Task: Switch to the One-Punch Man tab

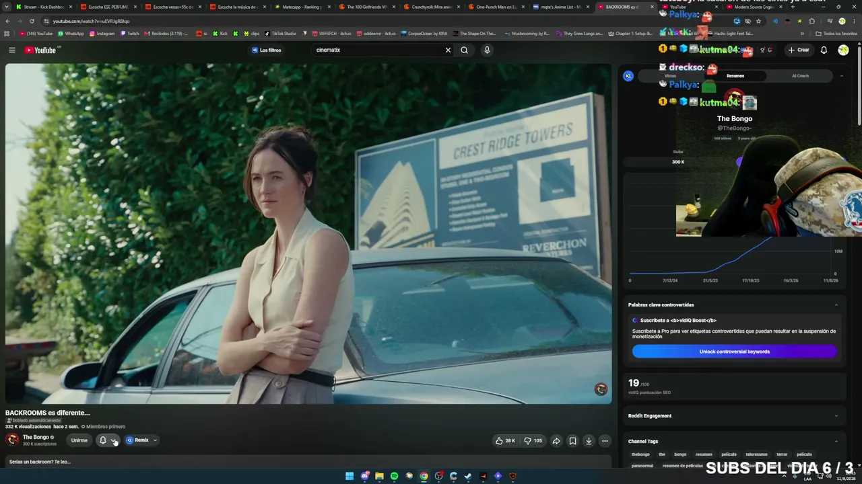Action: 496,7
